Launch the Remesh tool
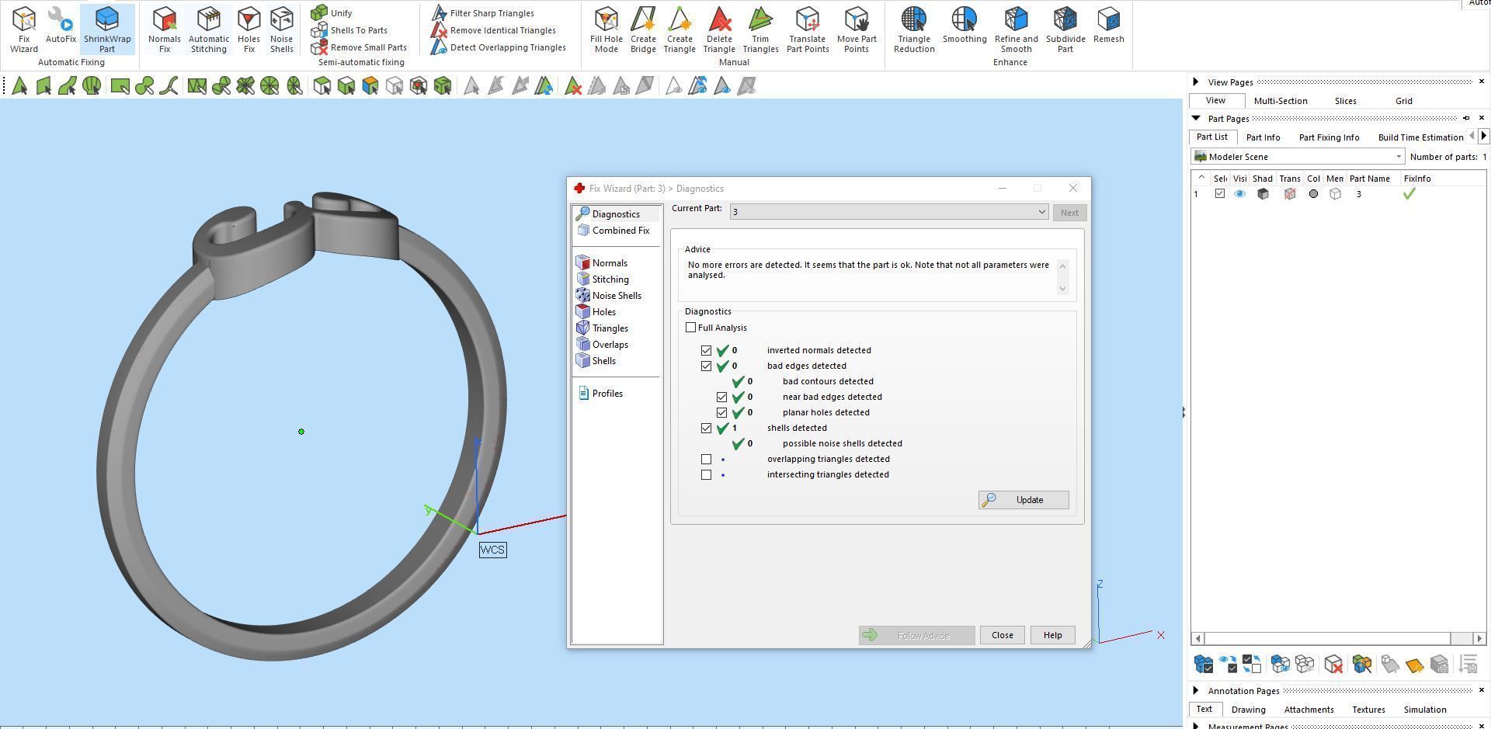The width and height of the screenshot is (1491, 729). click(x=1109, y=26)
